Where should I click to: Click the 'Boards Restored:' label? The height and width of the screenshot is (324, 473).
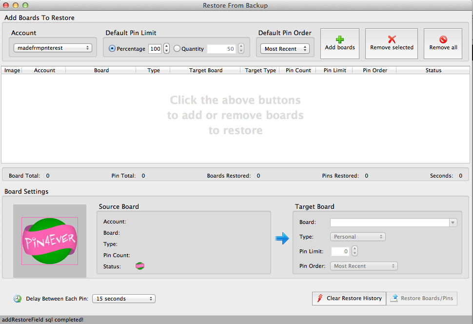229,176
